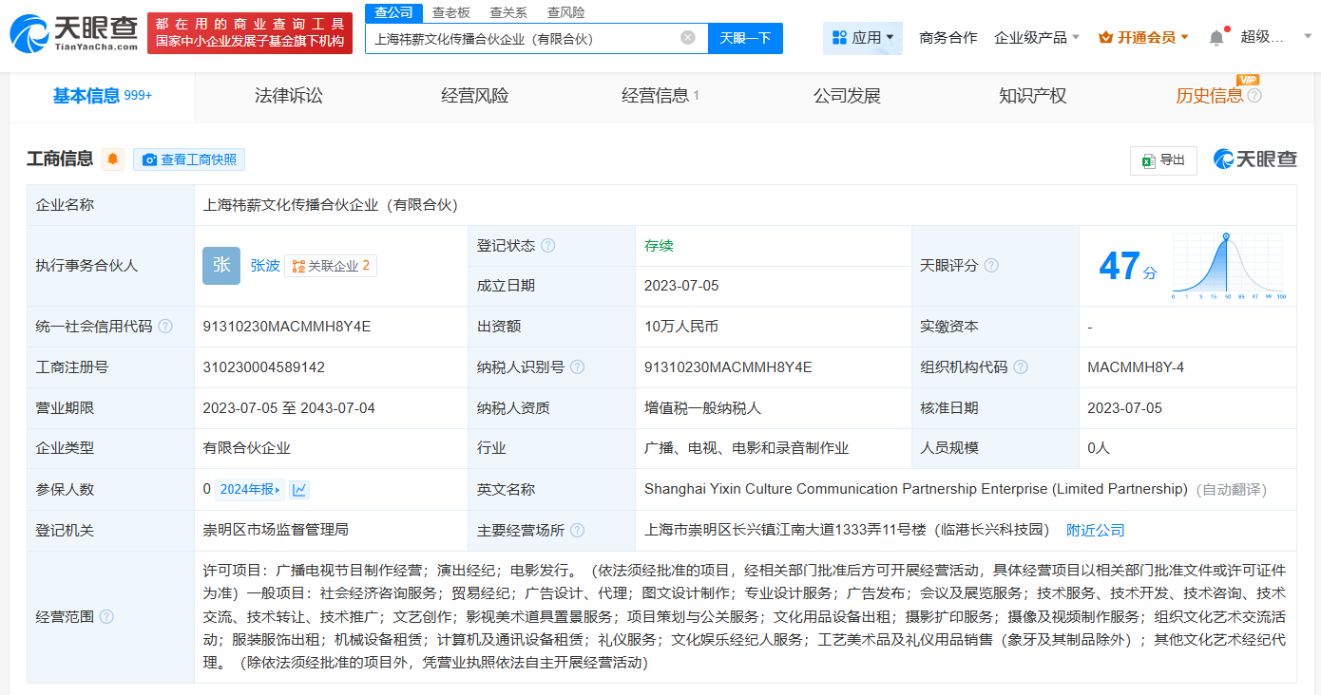1321x695 pixels.
Task: Click registration number 310230004589142
Action: pyautogui.click(x=263, y=366)
